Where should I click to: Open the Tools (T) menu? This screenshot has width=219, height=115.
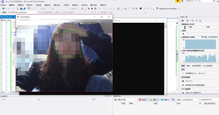[66, 5]
